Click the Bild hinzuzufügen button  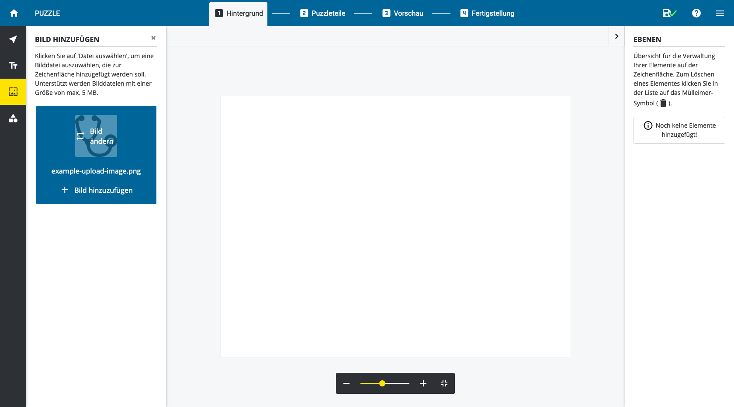click(x=97, y=190)
